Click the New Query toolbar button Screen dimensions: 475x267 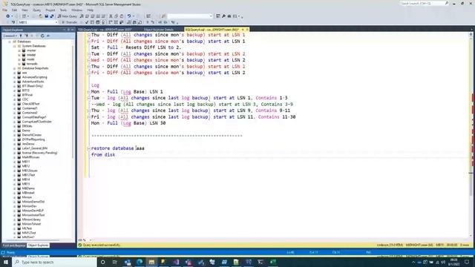click(68, 16)
